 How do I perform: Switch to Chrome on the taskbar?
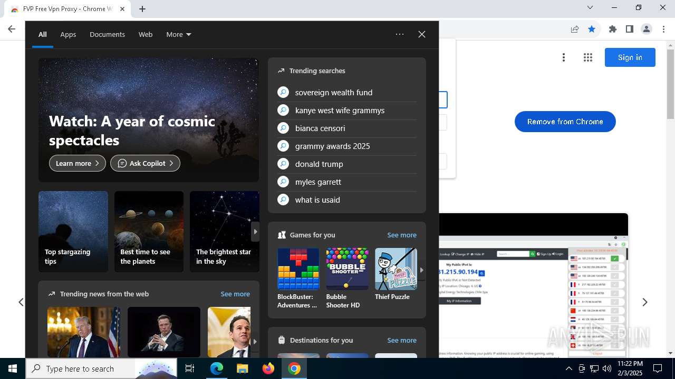pos(294,368)
